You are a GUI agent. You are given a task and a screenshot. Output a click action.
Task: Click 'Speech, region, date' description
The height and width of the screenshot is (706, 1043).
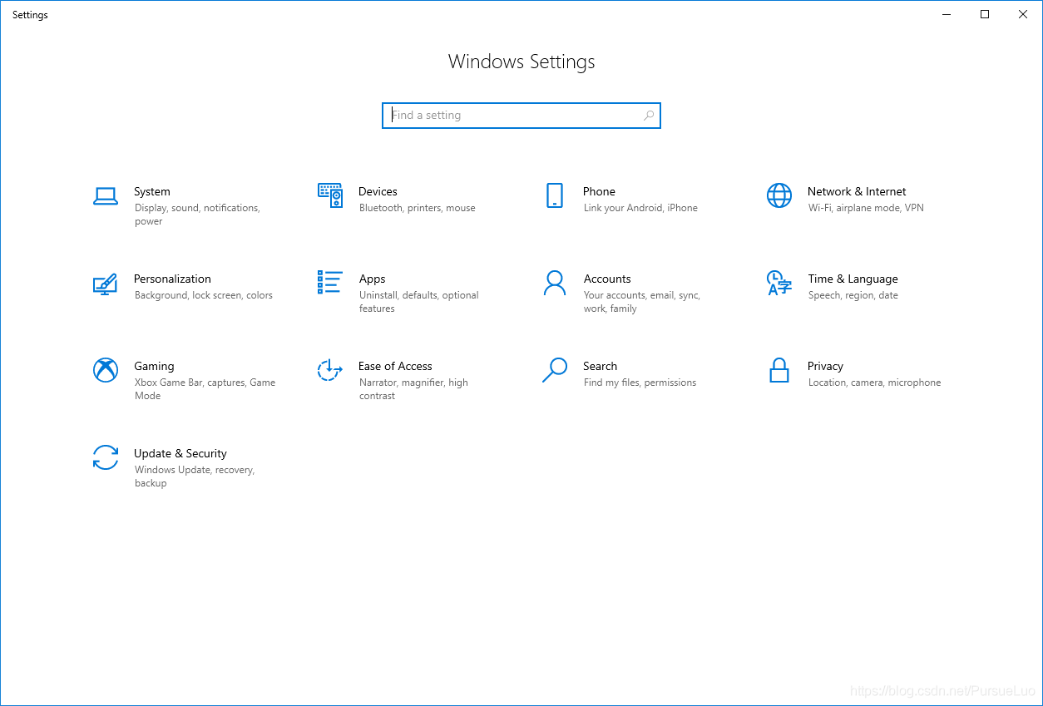[x=853, y=295]
